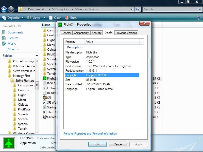Screen dimensions: 203x152
Task: Click the magnifier search icon
Action: 200,9
